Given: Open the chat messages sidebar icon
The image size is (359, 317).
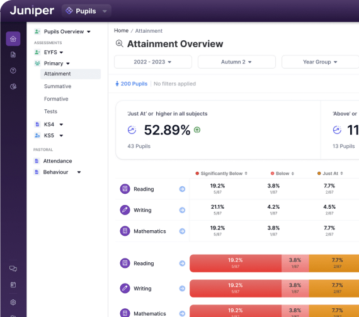Looking at the screenshot, I should tap(13, 269).
